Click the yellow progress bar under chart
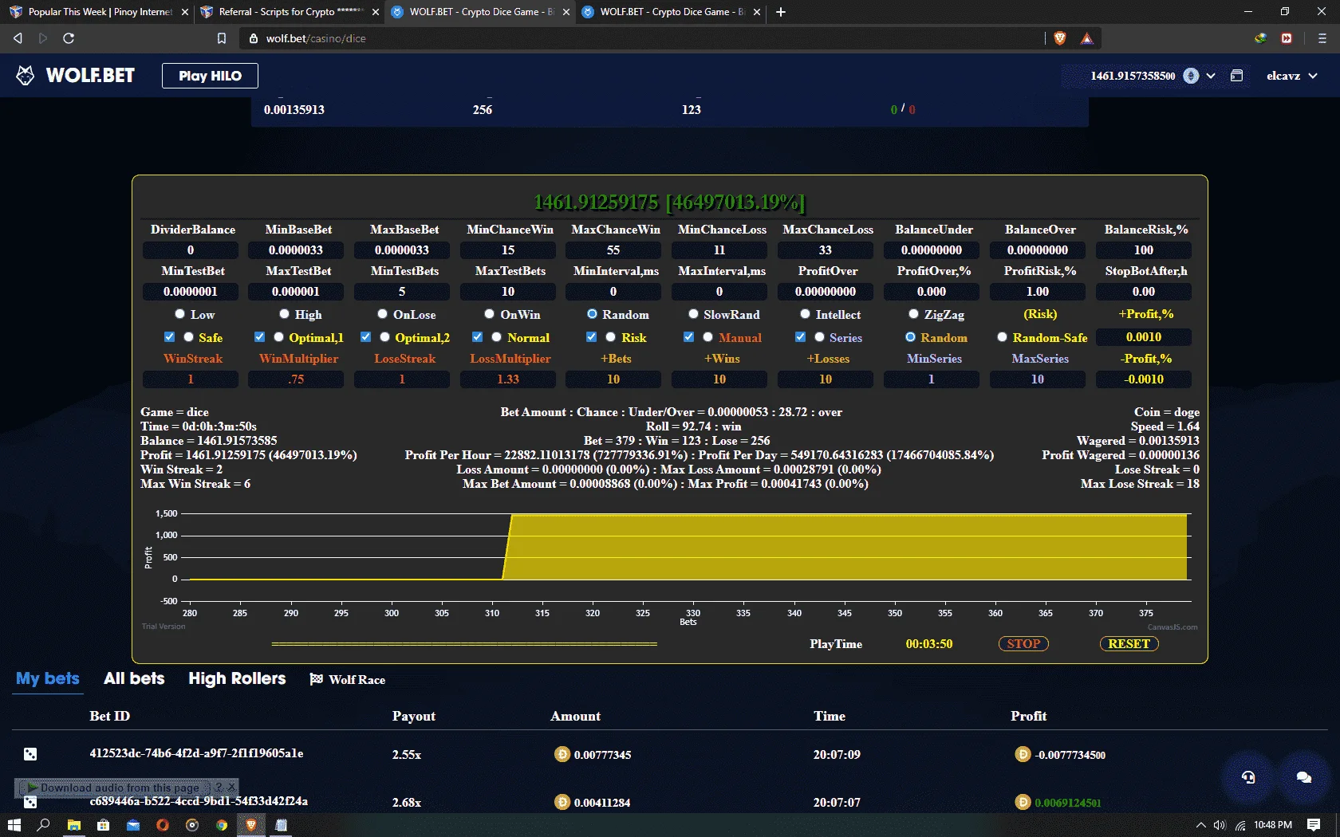This screenshot has width=1340, height=837. point(464,643)
